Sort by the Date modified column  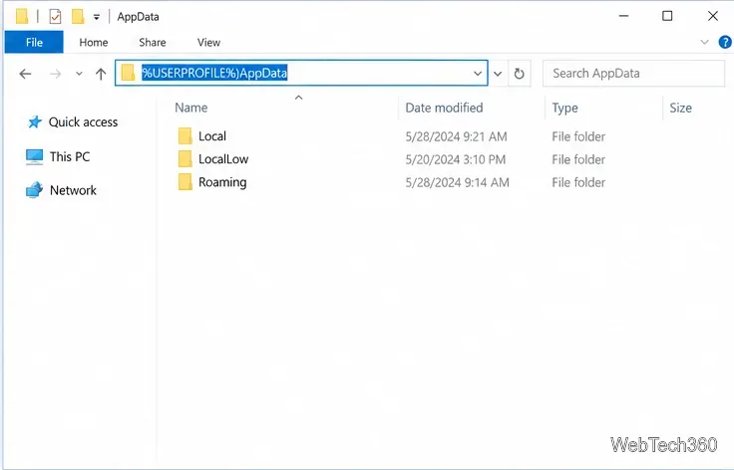coord(444,108)
